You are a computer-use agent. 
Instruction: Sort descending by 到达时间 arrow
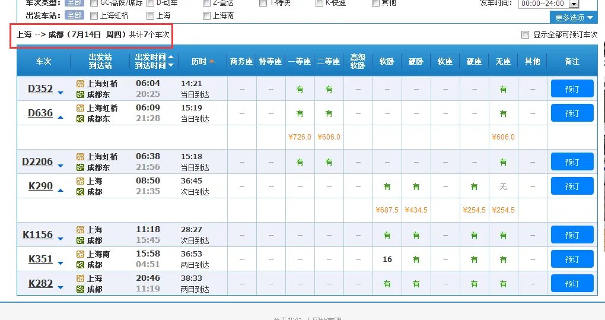point(171,65)
